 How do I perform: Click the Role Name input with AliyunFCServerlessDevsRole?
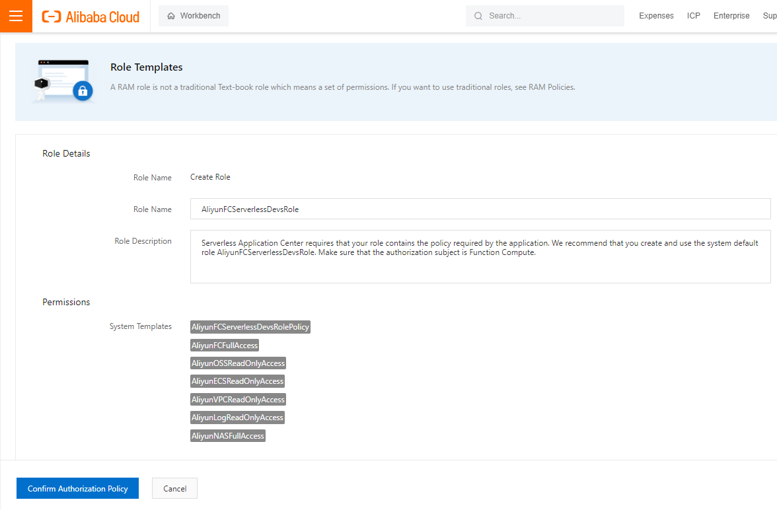(480, 209)
